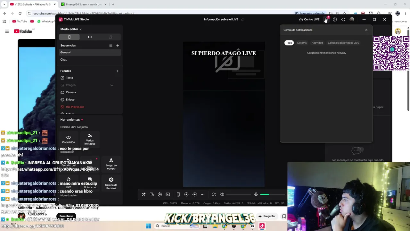
Task: Open the three-dots more options
Action: [202, 194]
